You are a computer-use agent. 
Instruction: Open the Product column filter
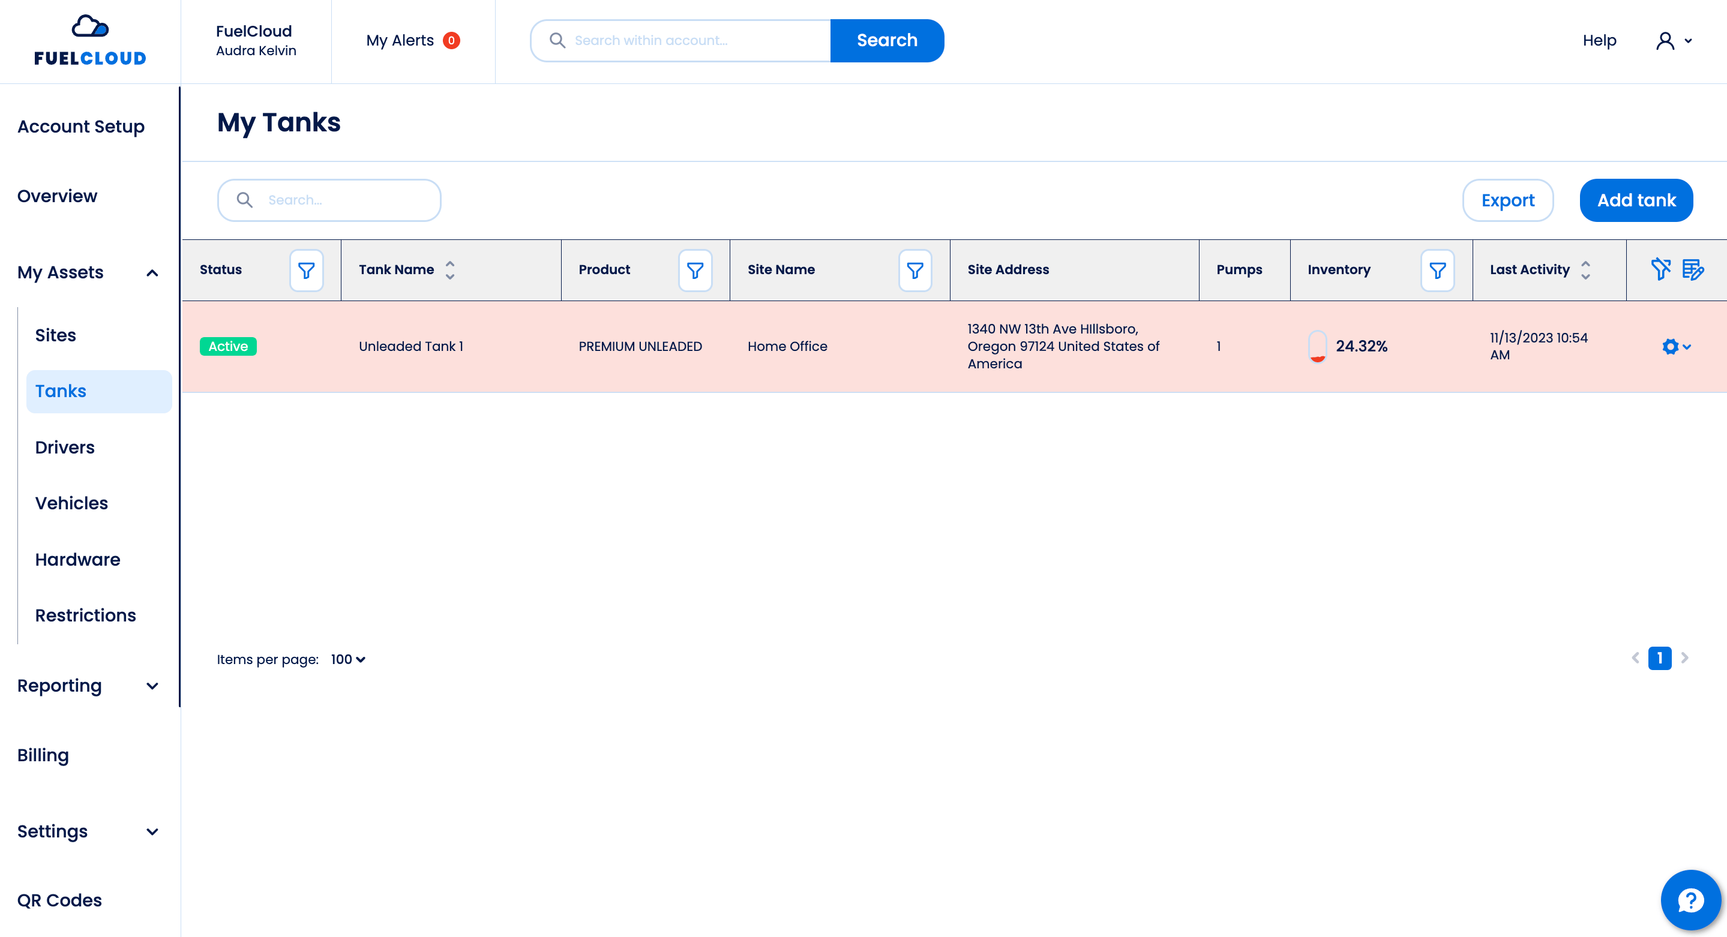694,270
